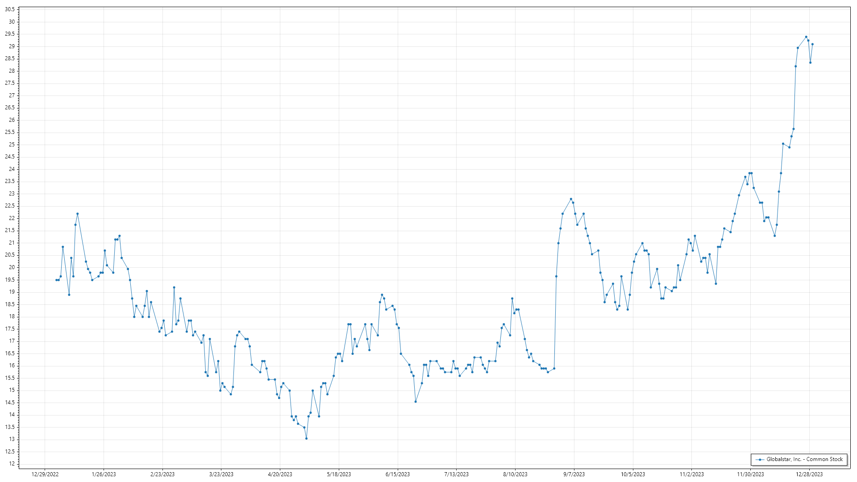The image size is (857, 482).
Task: Click the 6/15/2023 x-axis date label
Action: (x=397, y=474)
